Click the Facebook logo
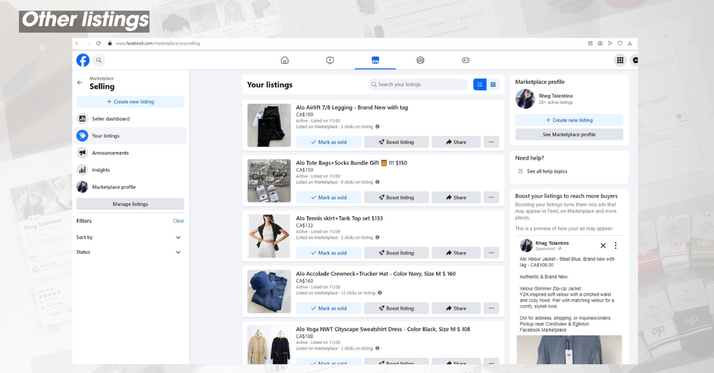Image resolution: width=714 pixels, height=373 pixels. 83,60
